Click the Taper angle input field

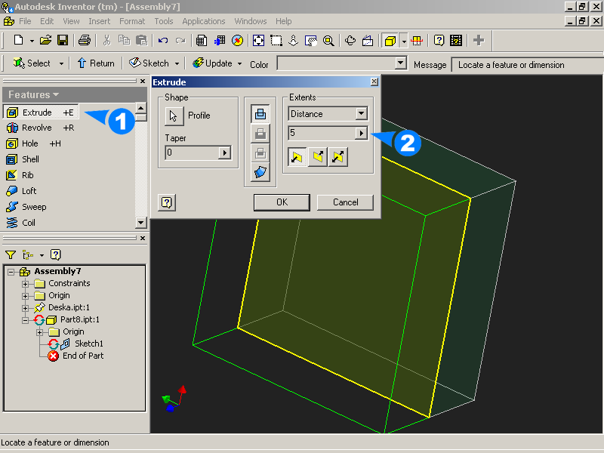tap(193, 153)
